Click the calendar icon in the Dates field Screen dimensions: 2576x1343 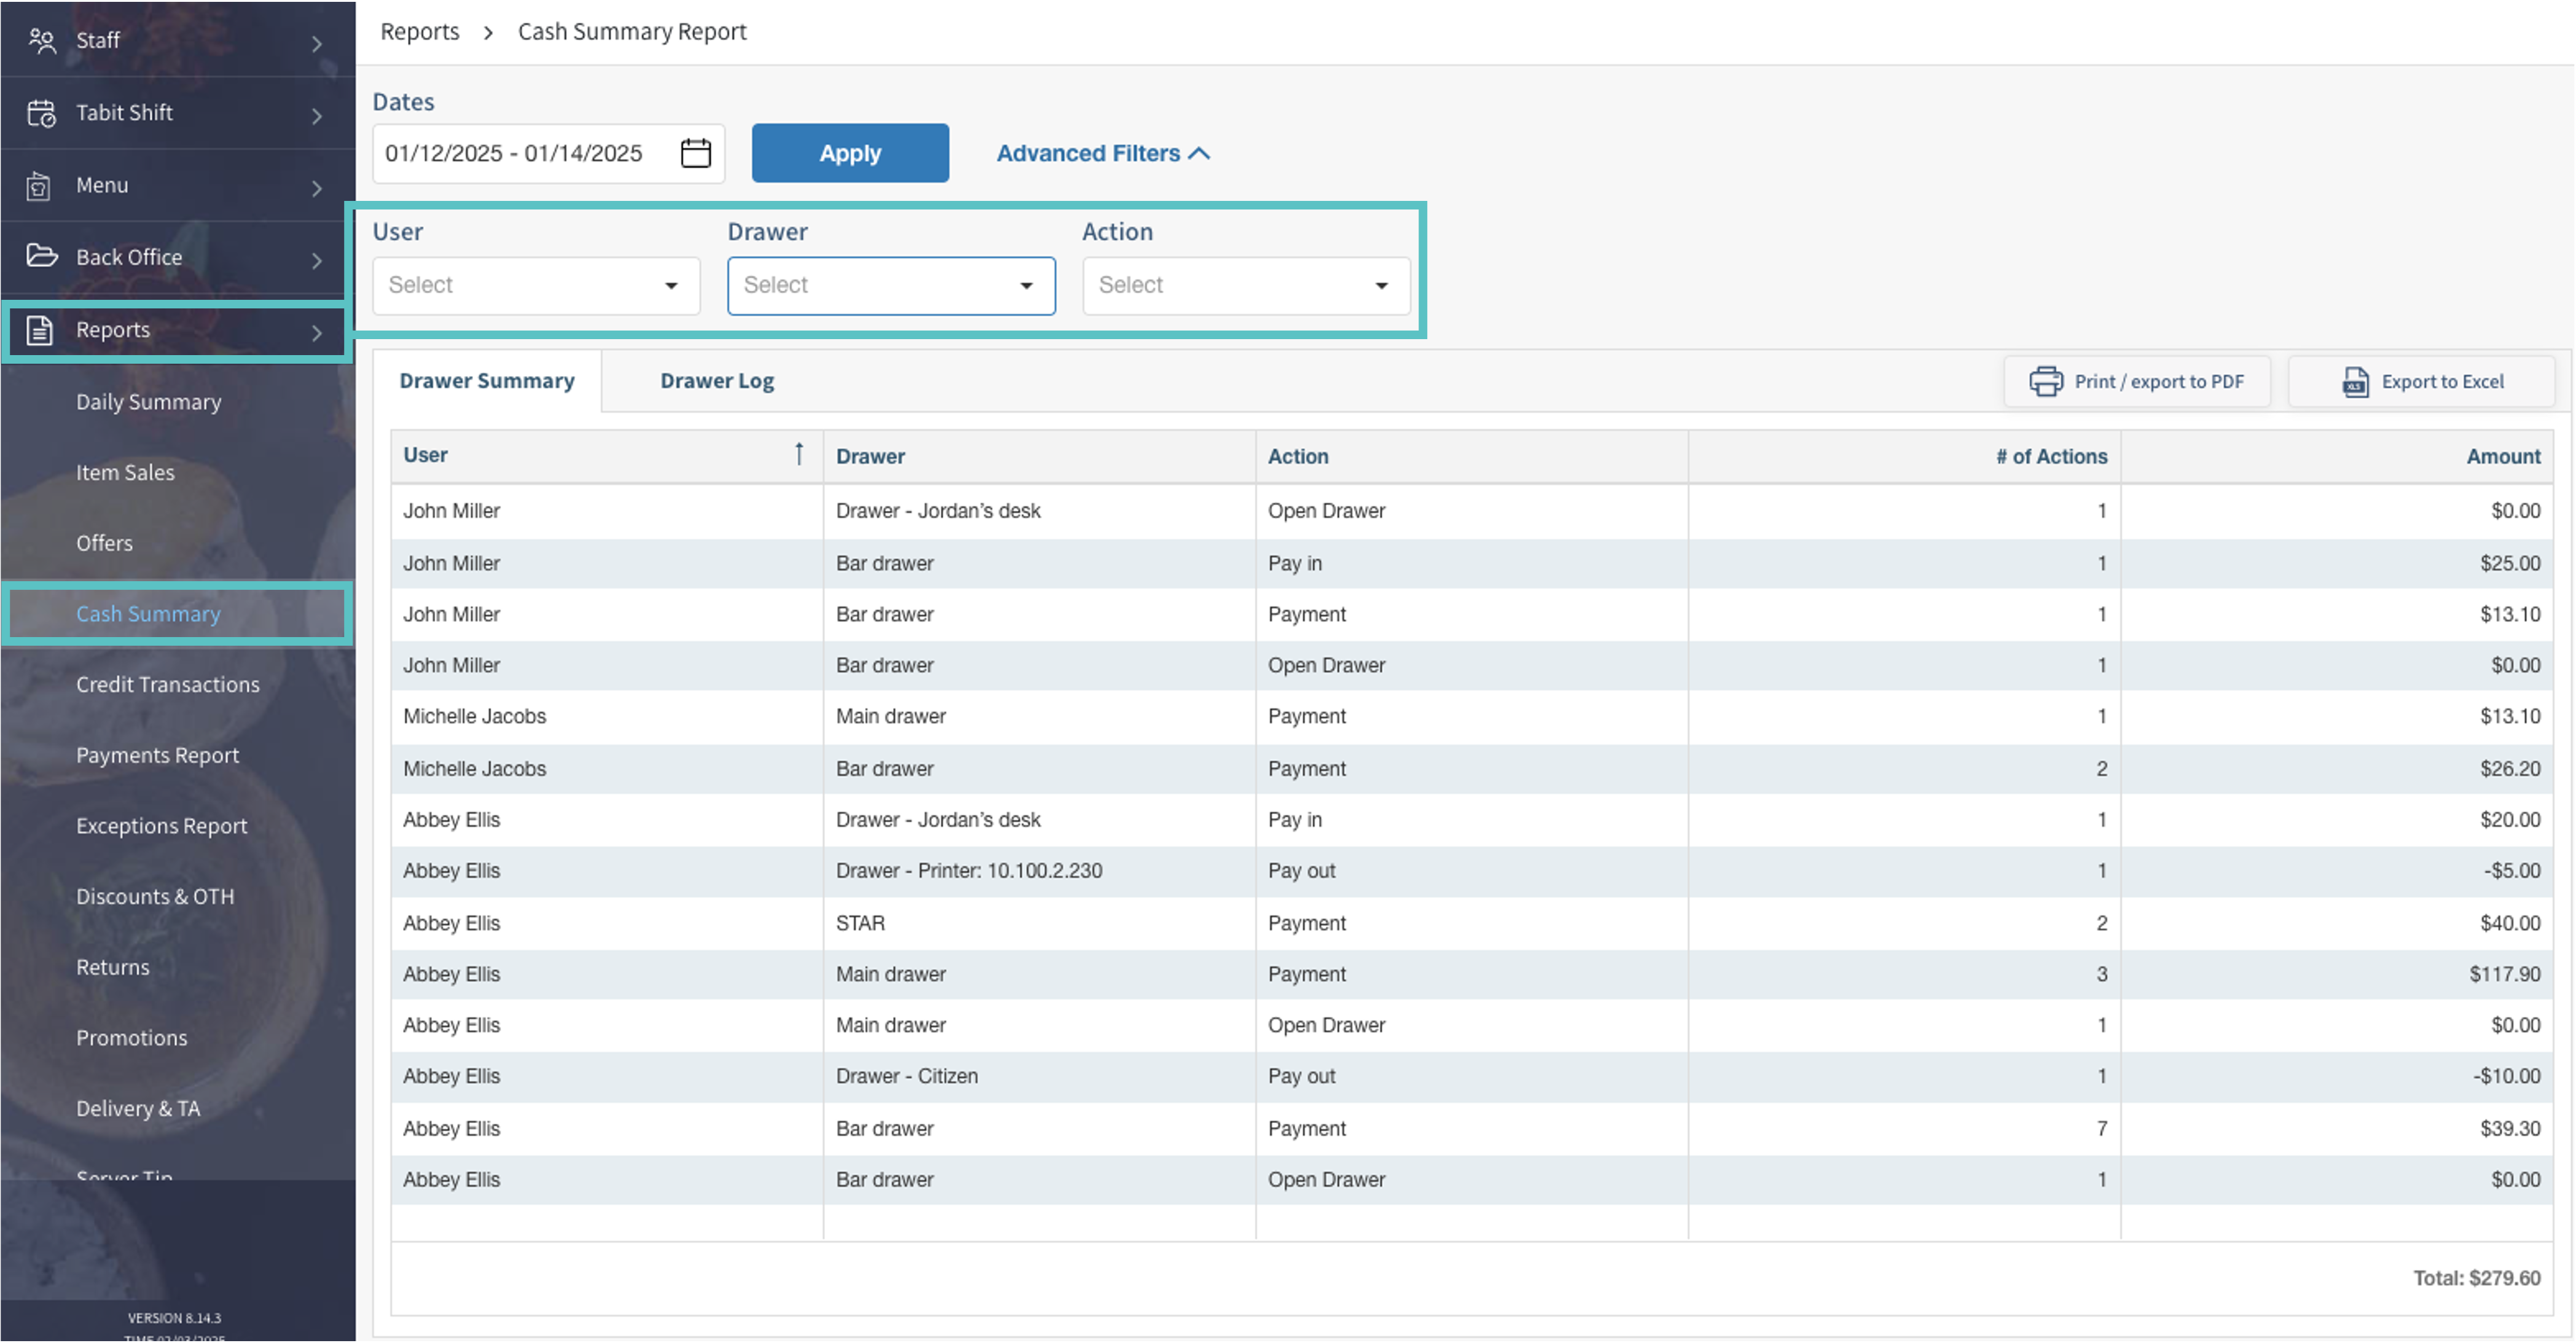(x=695, y=153)
